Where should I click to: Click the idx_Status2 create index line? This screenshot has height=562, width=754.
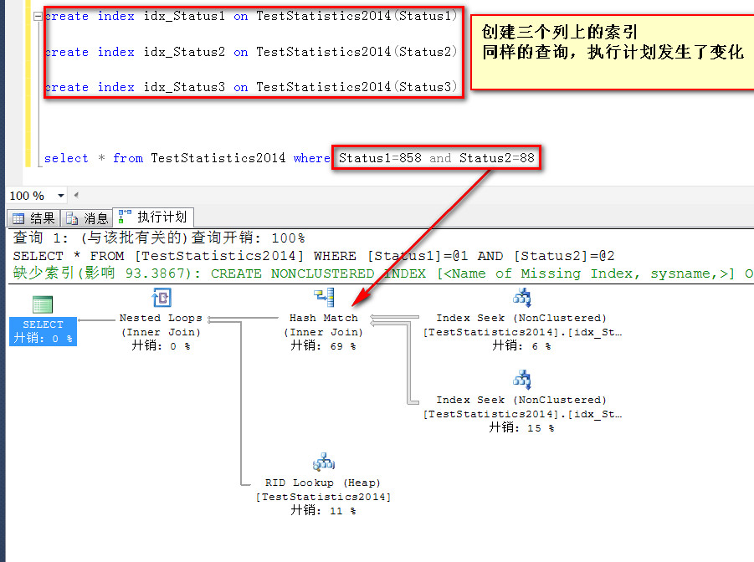click(x=250, y=52)
